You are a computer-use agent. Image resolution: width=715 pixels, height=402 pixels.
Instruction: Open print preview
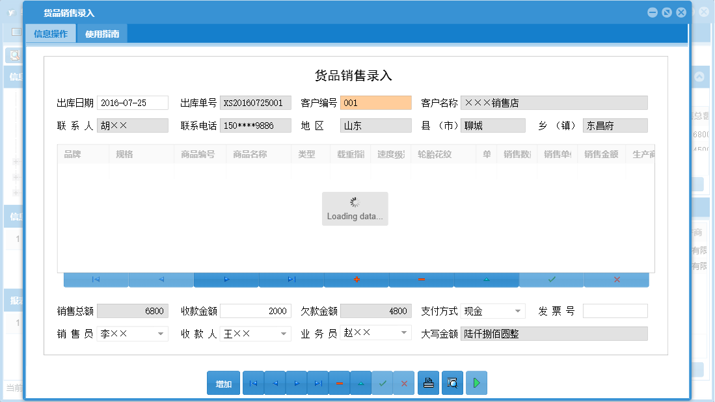point(452,383)
